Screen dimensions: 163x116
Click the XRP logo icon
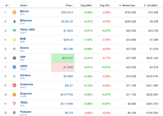pos(14,58)
